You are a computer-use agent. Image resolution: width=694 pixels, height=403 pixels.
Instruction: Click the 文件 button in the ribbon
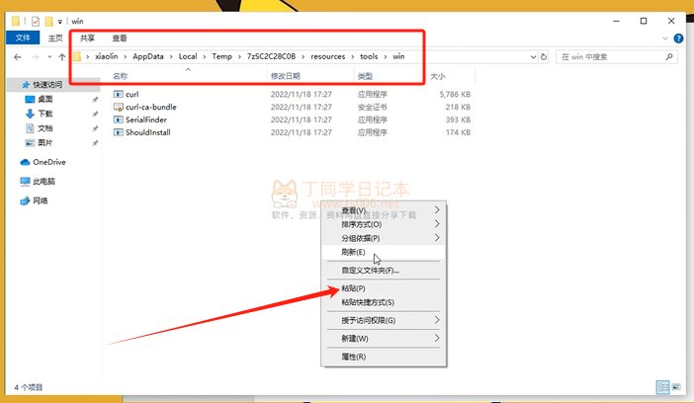[x=23, y=38]
